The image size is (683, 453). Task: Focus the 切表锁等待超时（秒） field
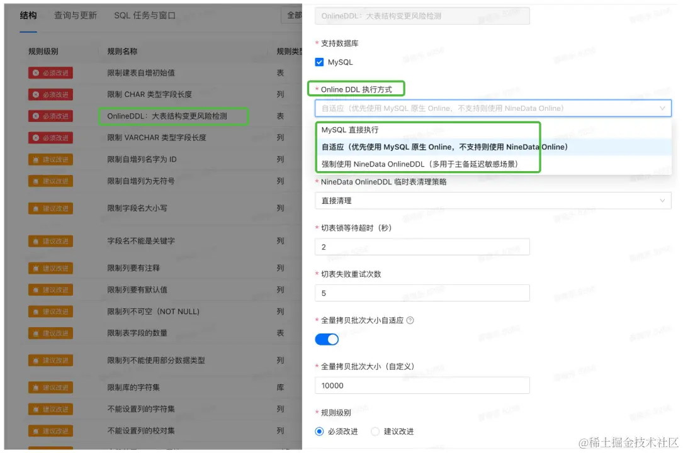422,247
